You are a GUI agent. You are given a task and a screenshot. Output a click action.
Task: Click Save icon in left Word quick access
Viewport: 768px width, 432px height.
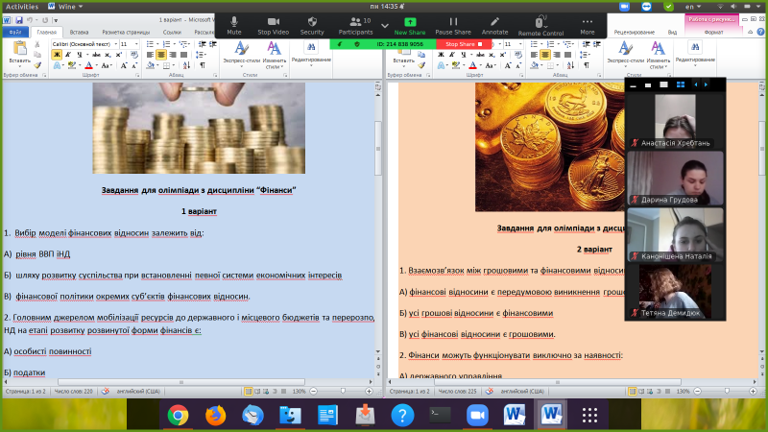tap(18, 20)
